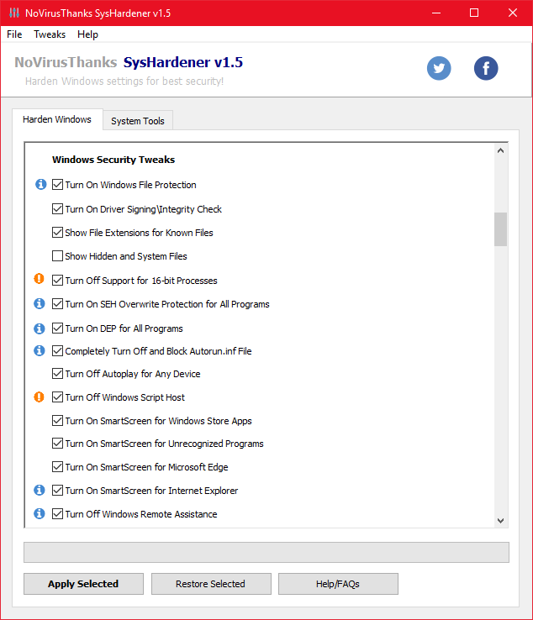The width and height of the screenshot is (533, 620).
Task: Enable Show Hidden and System Files checkbox
Action: click(x=57, y=256)
